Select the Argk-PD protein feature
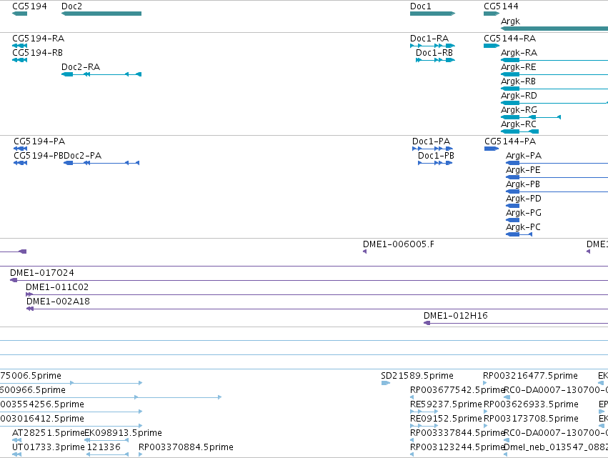The width and height of the screenshot is (608, 458). coord(512,206)
